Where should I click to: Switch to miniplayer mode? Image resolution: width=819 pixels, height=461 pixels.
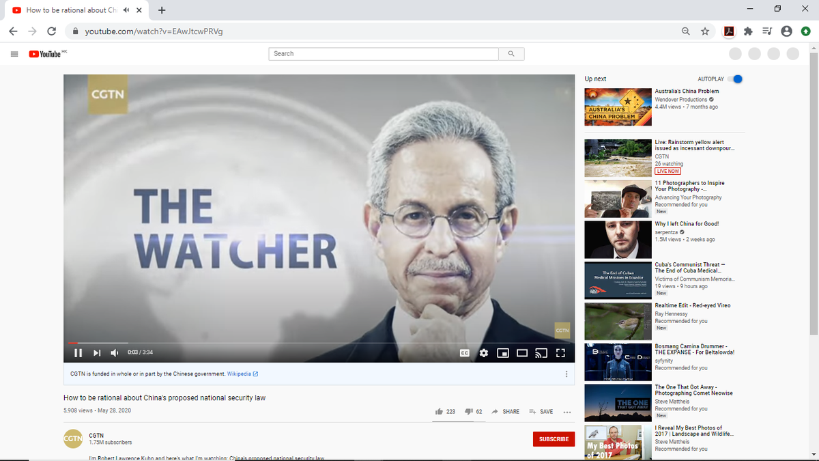pyautogui.click(x=503, y=353)
